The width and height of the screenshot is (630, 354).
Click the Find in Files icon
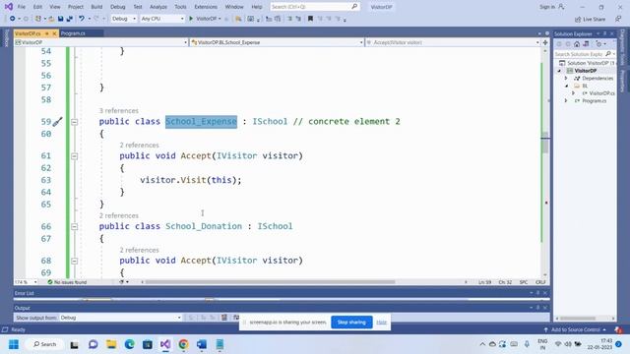point(238,19)
